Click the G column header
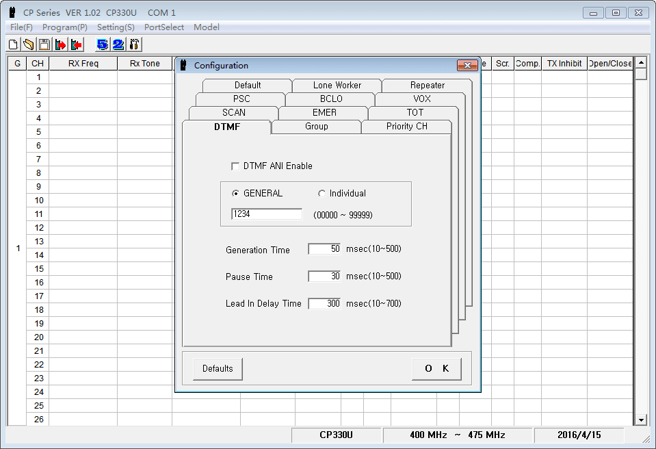The image size is (656, 449). (17, 64)
